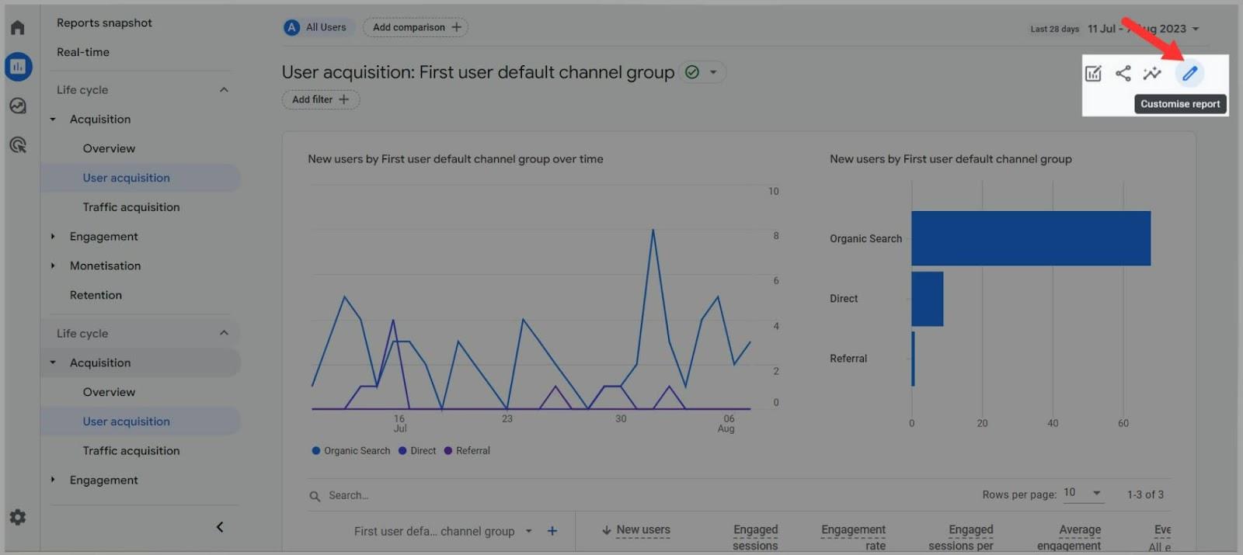
Task: Click the Customise report pencil icon
Action: [1189, 74]
